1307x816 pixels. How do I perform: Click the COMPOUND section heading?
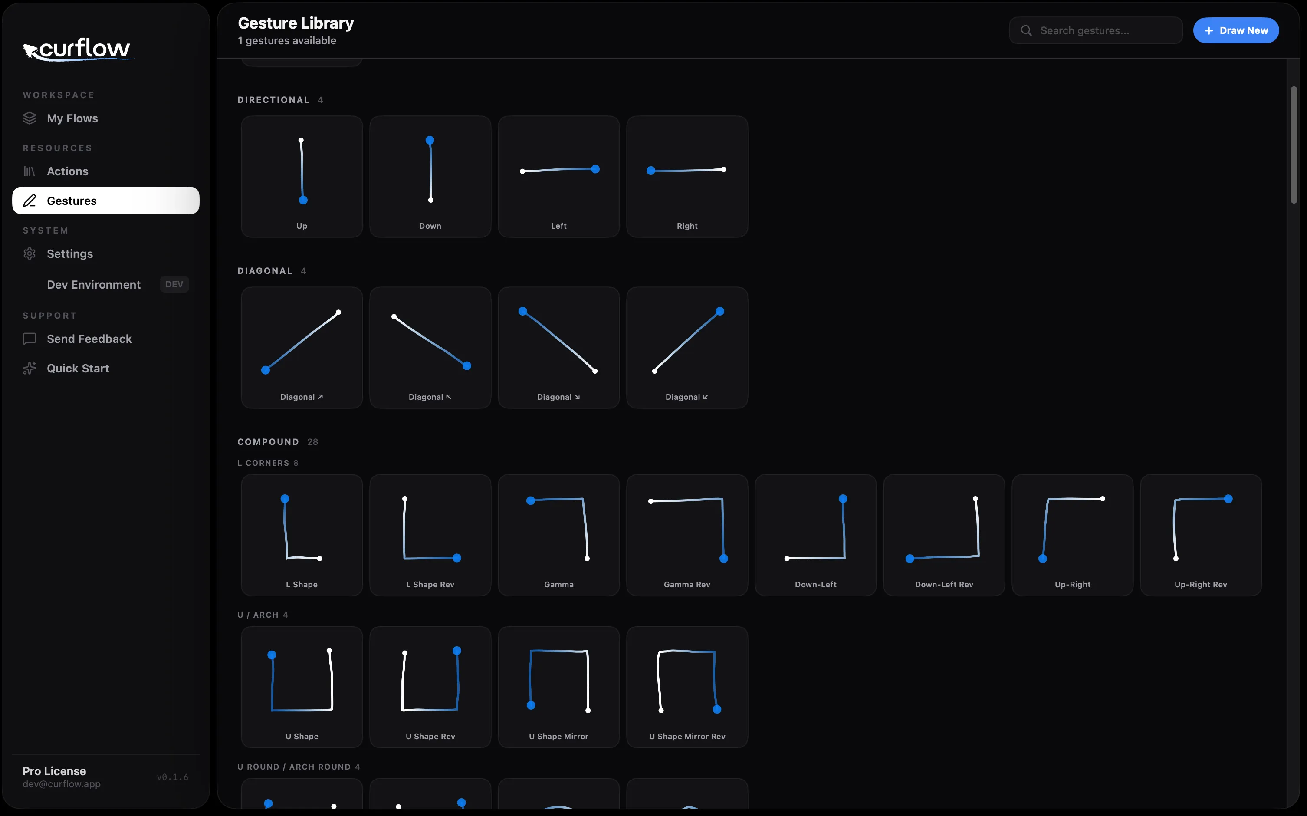[268, 442]
